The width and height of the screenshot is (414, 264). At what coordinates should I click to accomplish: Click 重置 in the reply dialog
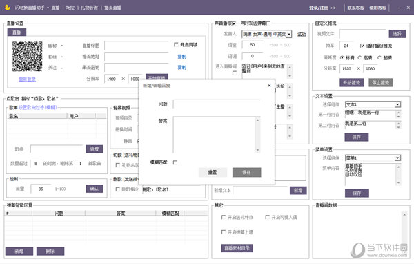pyautogui.click(x=213, y=172)
